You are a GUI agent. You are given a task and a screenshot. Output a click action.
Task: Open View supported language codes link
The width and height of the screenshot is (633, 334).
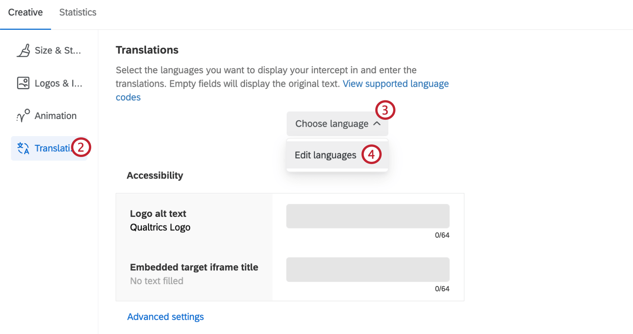(x=395, y=84)
